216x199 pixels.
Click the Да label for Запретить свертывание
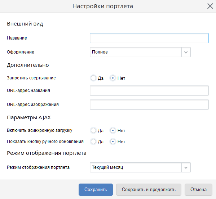101,78
